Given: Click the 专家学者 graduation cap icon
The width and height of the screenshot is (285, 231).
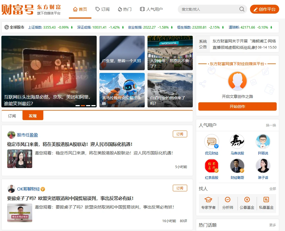Looking at the screenshot, I should point(208,200).
